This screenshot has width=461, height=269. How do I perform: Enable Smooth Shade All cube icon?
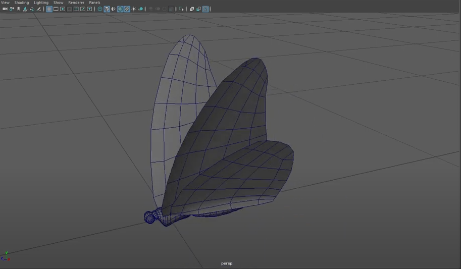tap(107, 9)
